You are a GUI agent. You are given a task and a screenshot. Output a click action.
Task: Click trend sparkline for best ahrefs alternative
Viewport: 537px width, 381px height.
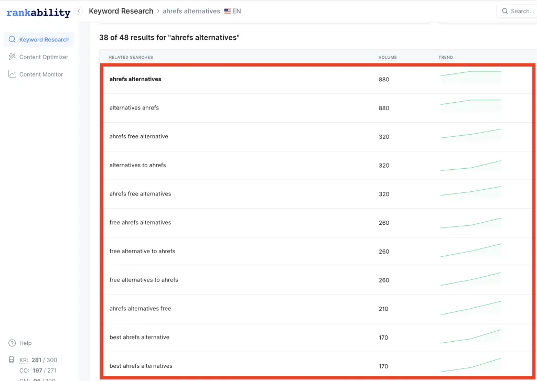tap(470, 336)
